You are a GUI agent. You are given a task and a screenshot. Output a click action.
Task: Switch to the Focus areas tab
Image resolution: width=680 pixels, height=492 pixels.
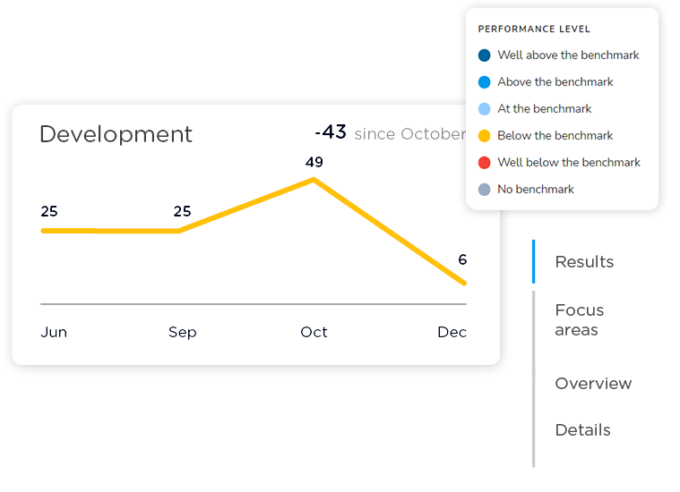579,320
